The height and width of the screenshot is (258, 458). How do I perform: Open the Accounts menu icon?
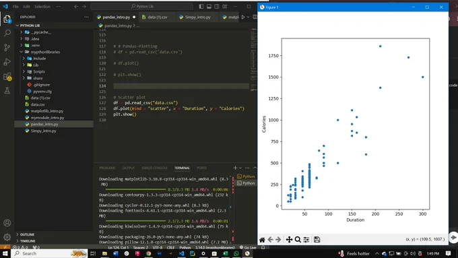click(7, 223)
